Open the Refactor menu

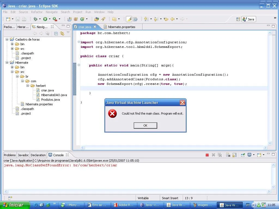(37, 12)
